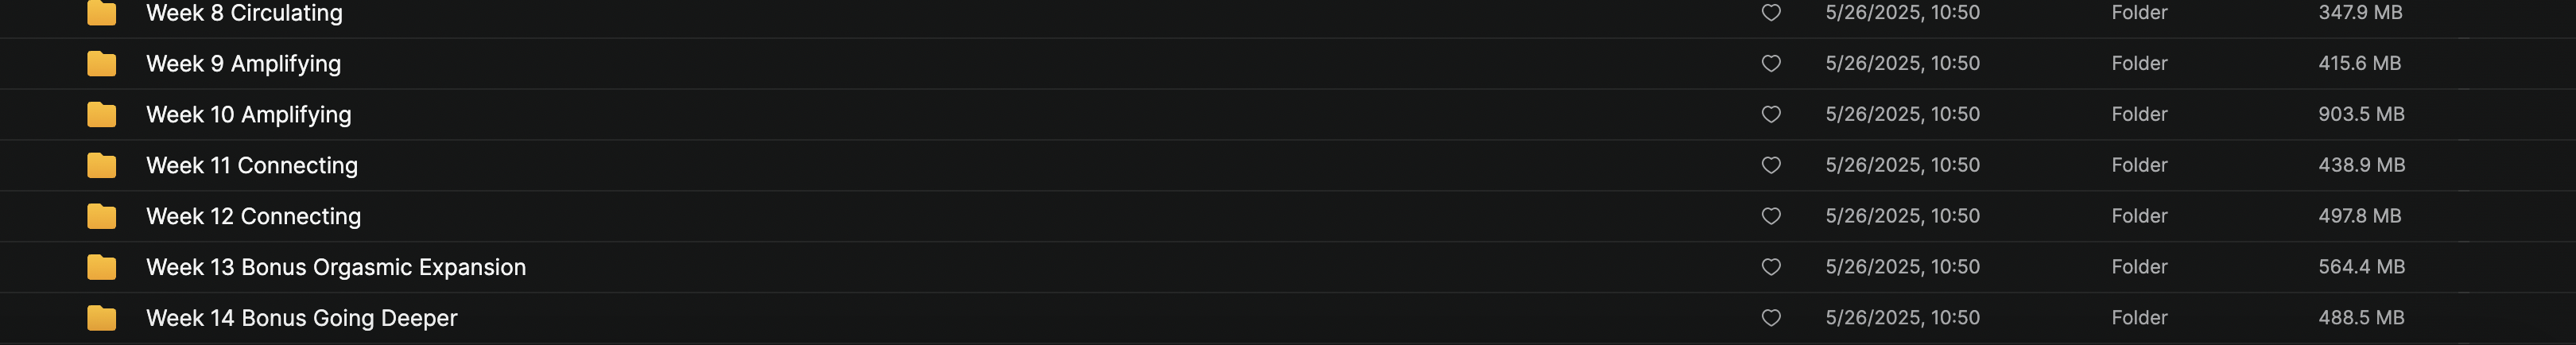The image size is (2576, 345).
Task: Open Week 12 Connecting by its name
Action: tap(253, 216)
